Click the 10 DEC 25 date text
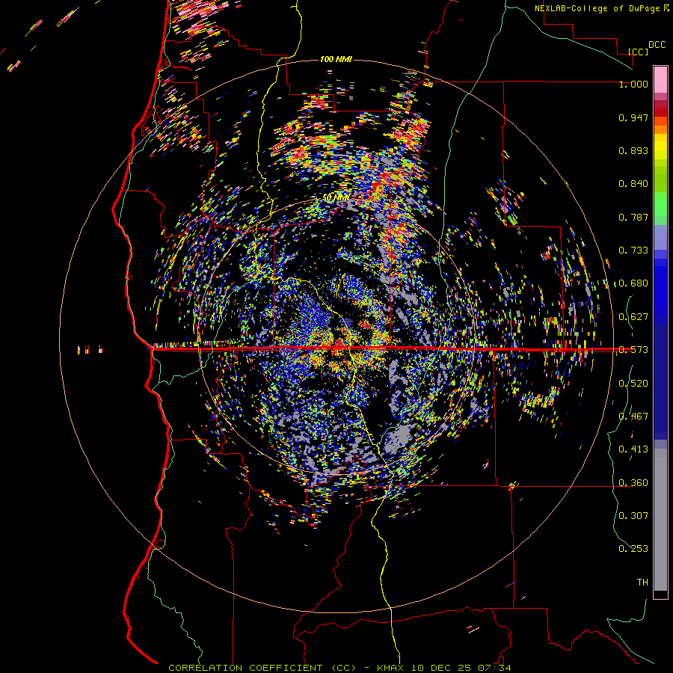The width and height of the screenshot is (673, 673). point(441,668)
